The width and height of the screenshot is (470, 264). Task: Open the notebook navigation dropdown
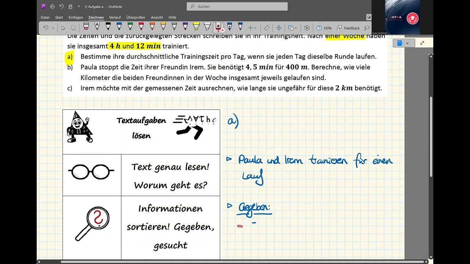pyautogui.click(x=404, y=43)
